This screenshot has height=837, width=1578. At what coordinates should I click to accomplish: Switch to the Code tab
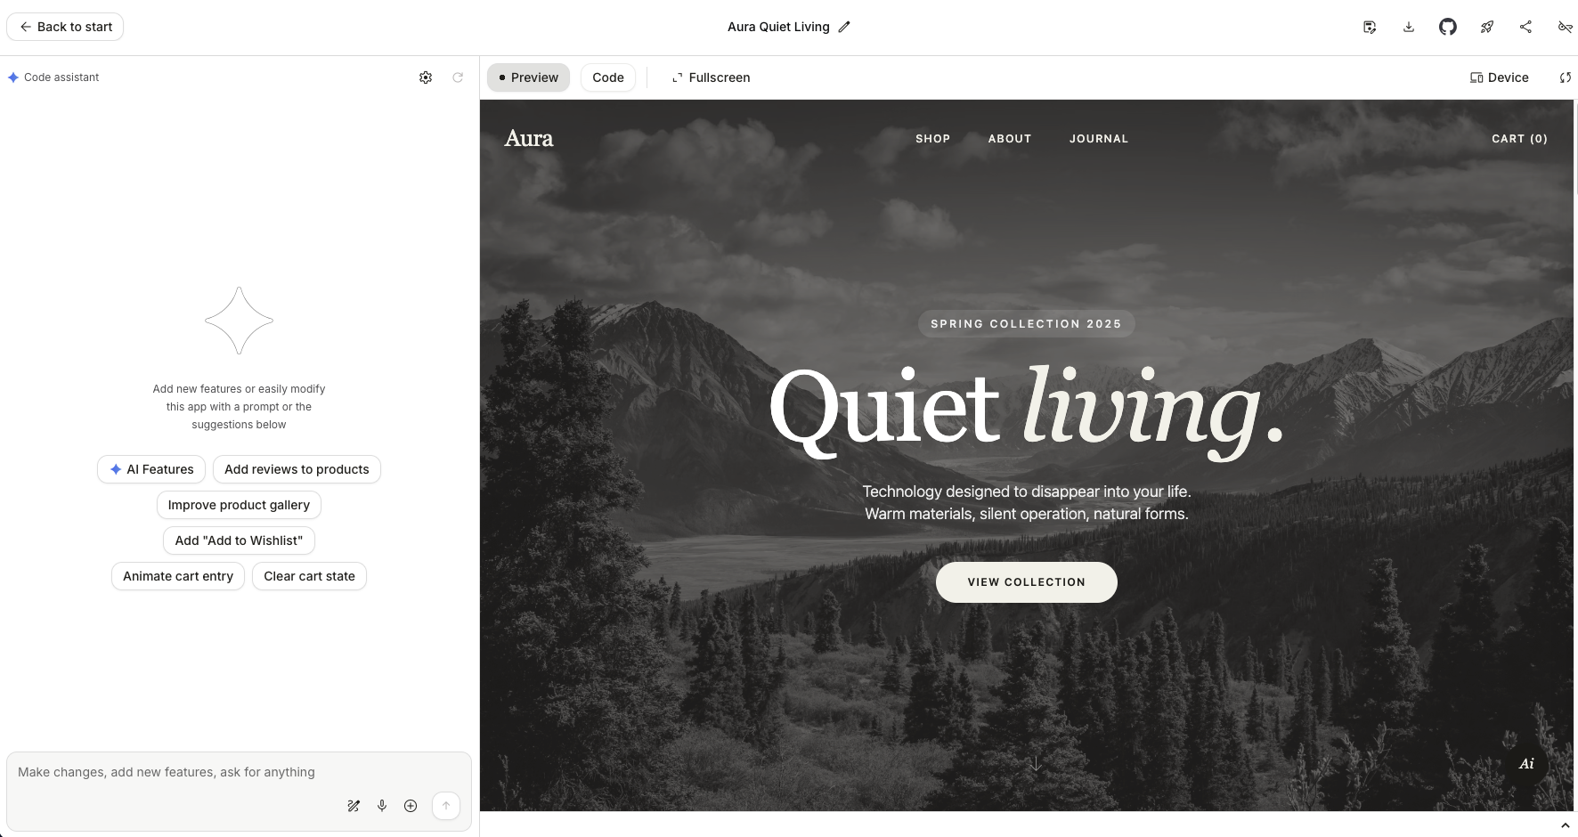coord(608,77)
